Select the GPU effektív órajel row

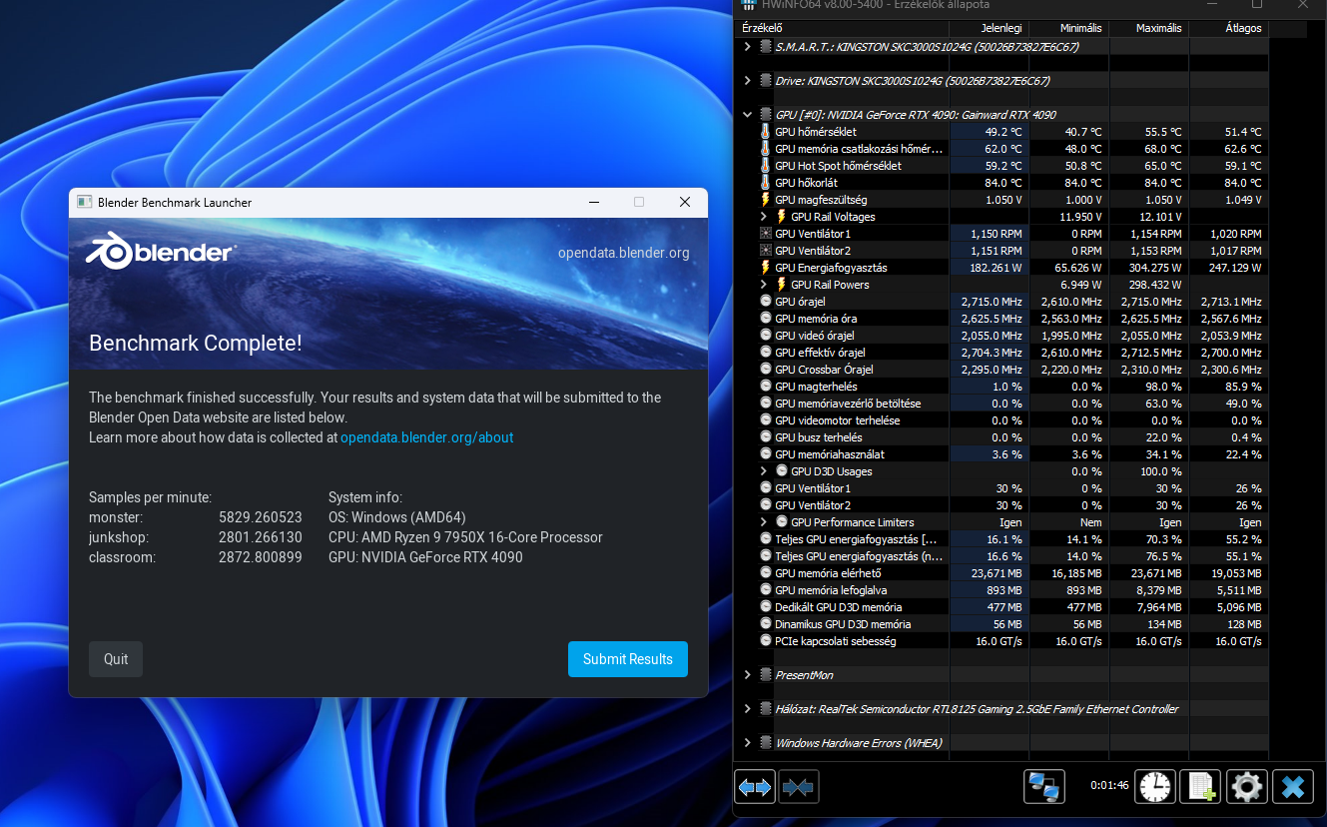point(1002,353)
